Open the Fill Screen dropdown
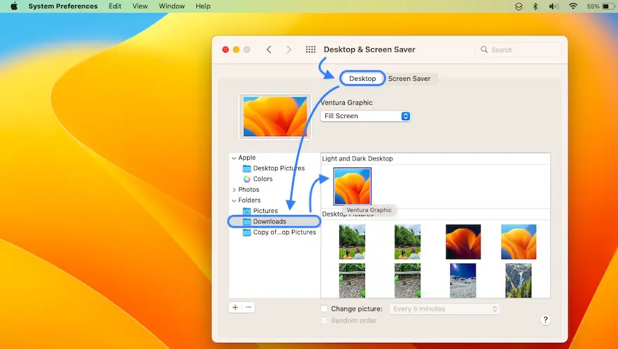 [x=365, y=116]
